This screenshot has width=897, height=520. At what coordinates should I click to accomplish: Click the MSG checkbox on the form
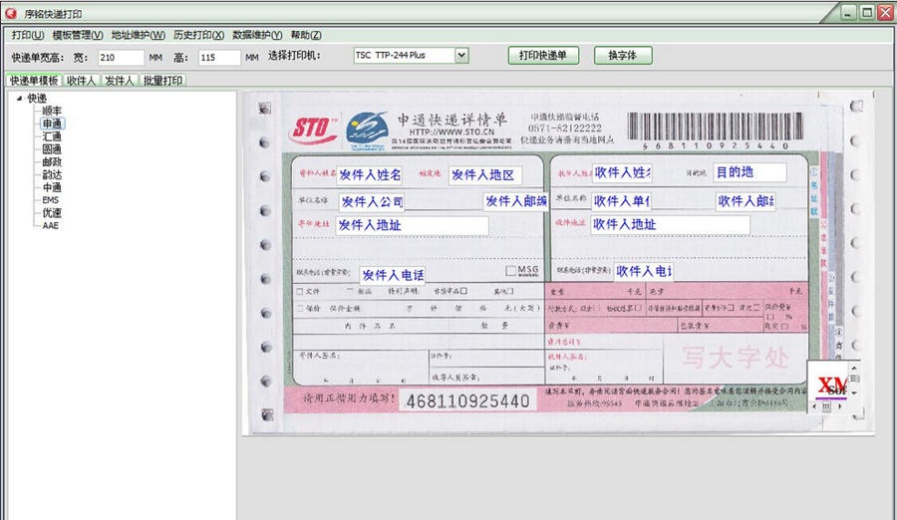pos(511,271)
